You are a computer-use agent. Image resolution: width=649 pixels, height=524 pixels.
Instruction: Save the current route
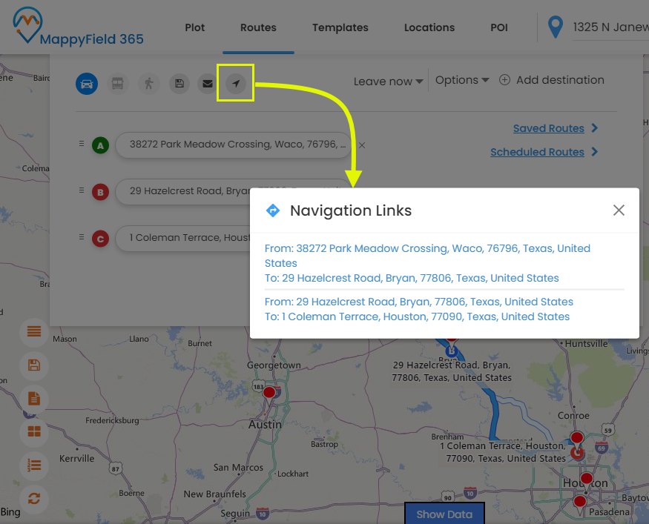point(179,84)
